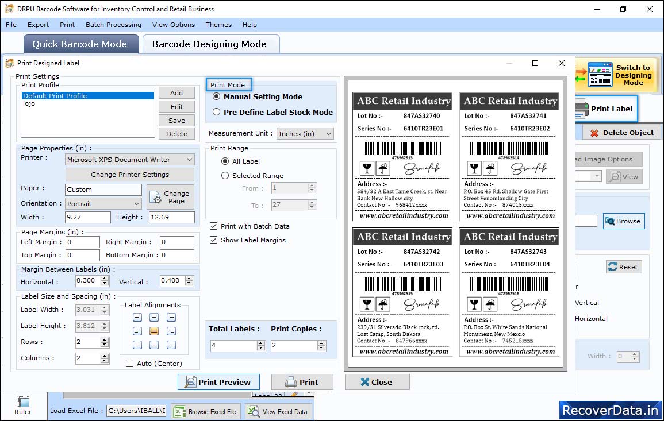Select middle-left label alignment icon
Screen dimensions: 664x421
pos(137,331)
